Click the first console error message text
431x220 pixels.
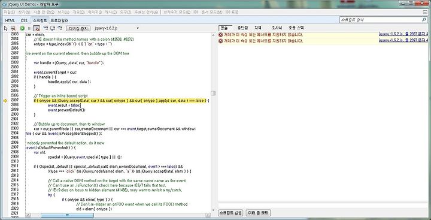(263, 35)
